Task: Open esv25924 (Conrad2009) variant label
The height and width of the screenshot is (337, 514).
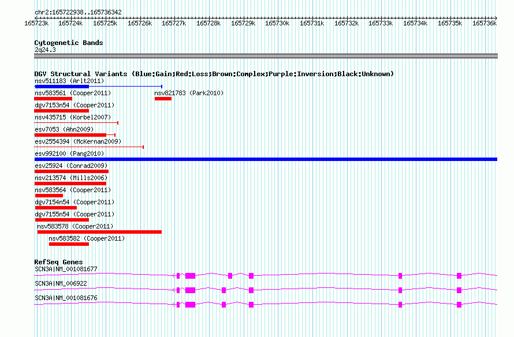Action: (71, 166)
